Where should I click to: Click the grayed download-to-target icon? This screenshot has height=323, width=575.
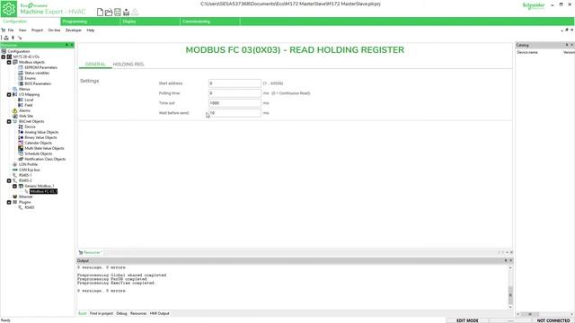135,12
